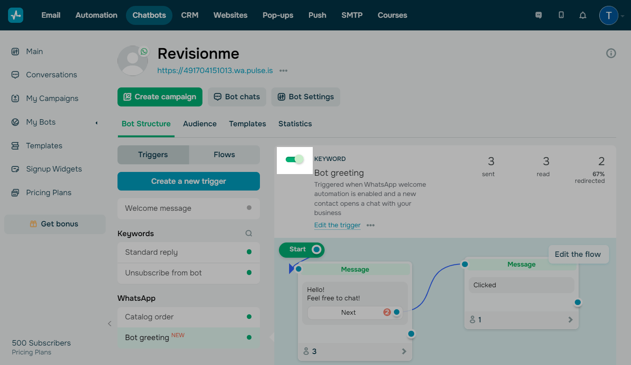Click the mobile device icon in header
Screen dimensions: 631x365
pos(561,15)
